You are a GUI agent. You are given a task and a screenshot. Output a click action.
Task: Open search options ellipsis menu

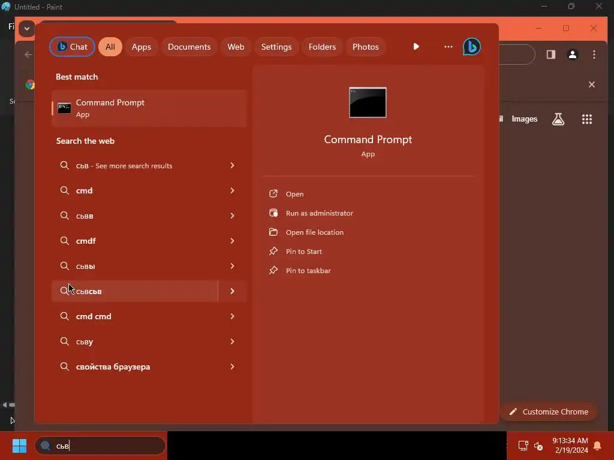coord(449,47)
